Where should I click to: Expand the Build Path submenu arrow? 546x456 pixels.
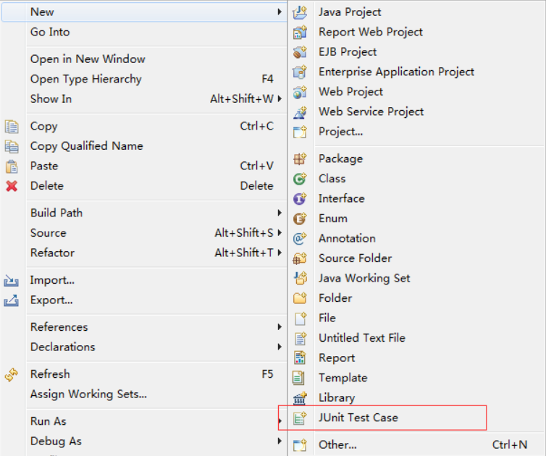pyautogui.click(x=280, y=213)
